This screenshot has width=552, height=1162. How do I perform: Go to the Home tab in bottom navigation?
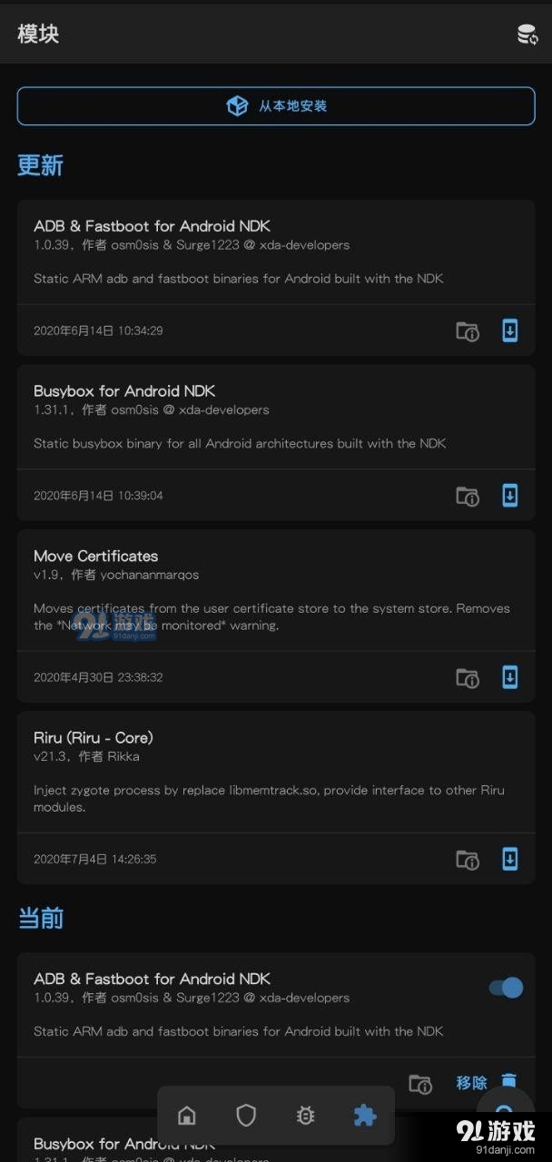coord(187,1115)
